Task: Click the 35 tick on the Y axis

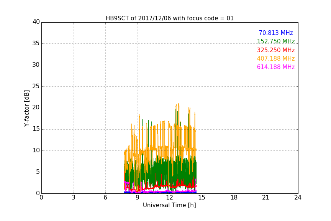Action: click(x=36, y=43)
